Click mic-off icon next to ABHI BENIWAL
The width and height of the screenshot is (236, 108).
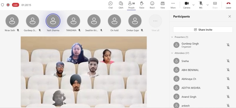tap(228, 70)
